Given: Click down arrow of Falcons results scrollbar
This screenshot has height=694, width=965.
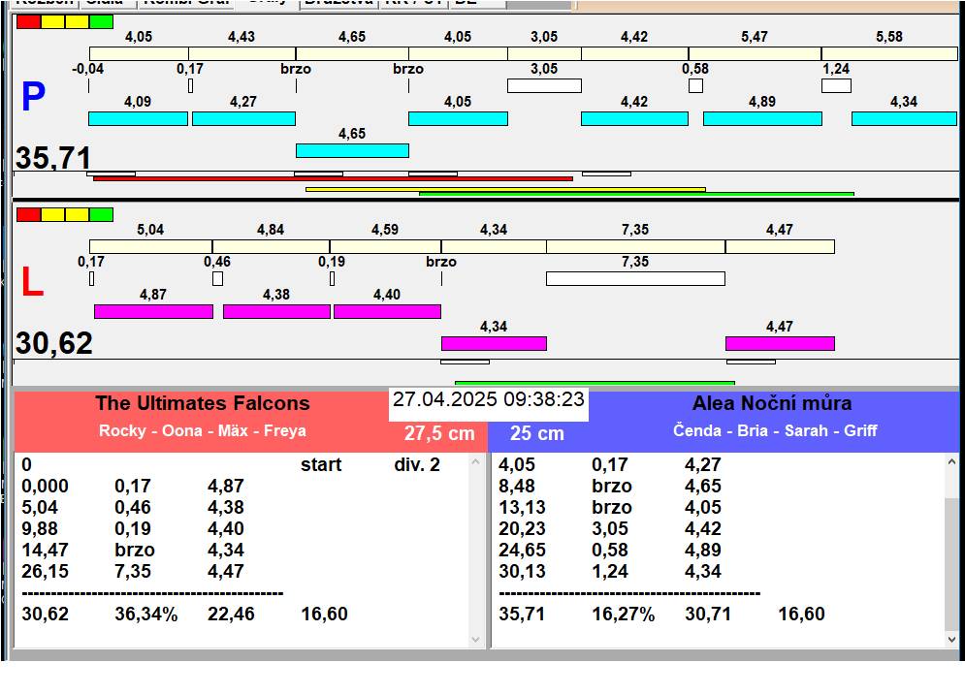Looking at the screenshot, I should 475,640.
